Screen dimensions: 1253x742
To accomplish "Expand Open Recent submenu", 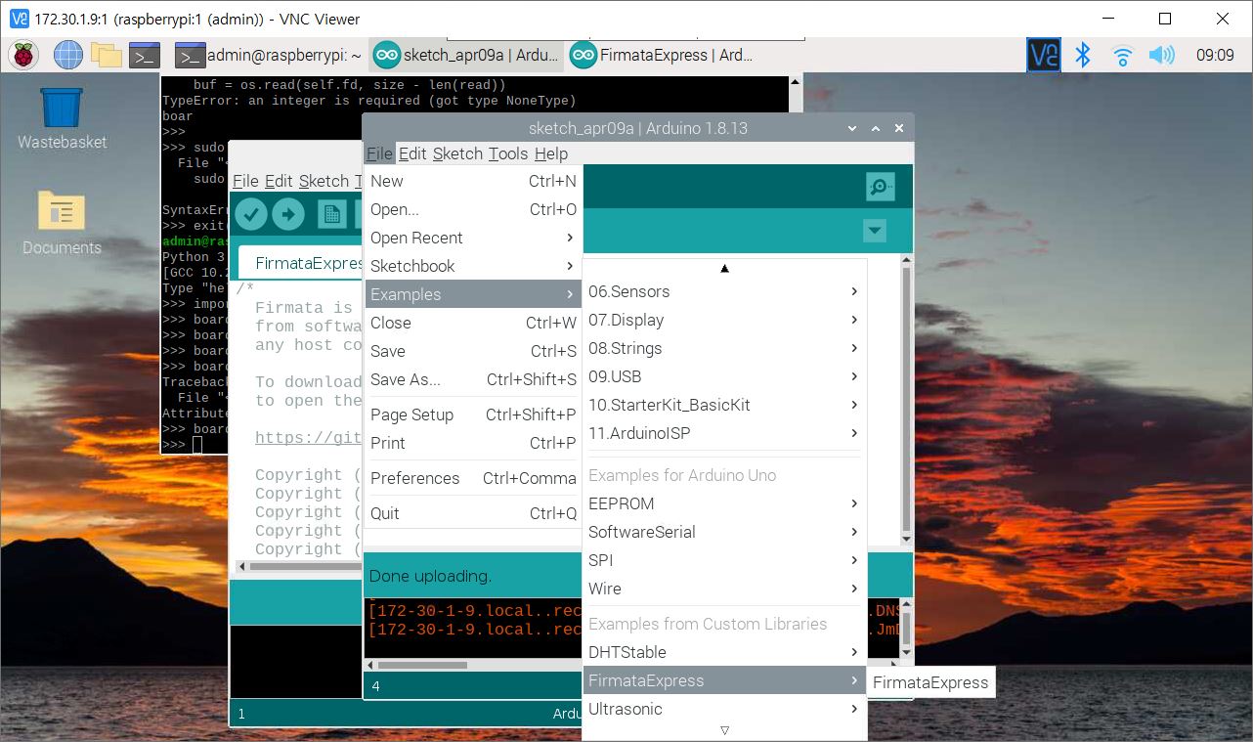I will (473, 238).
